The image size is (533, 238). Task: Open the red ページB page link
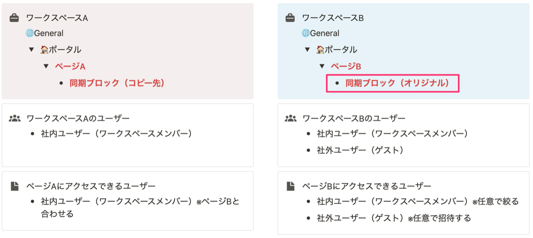click(346, 66)
